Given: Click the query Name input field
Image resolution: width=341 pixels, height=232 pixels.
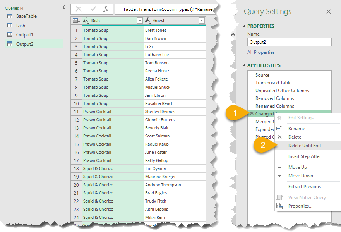Looking at the screenshot, I should (289, 42).
